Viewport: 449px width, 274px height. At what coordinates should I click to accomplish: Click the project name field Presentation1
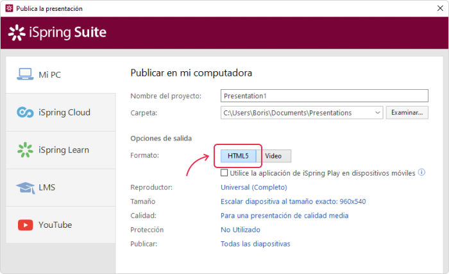click(325, 96)
